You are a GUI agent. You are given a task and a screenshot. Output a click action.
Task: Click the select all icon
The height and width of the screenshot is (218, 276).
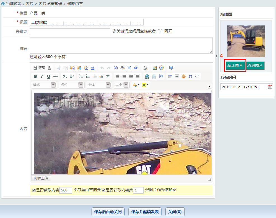(129, 68)
